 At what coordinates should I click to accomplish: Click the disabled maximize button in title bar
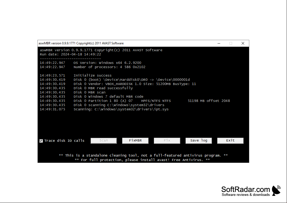[231, 43]
